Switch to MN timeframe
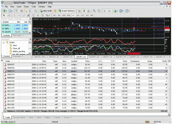The height and width of the screenshot is (124, 172). 92,15
